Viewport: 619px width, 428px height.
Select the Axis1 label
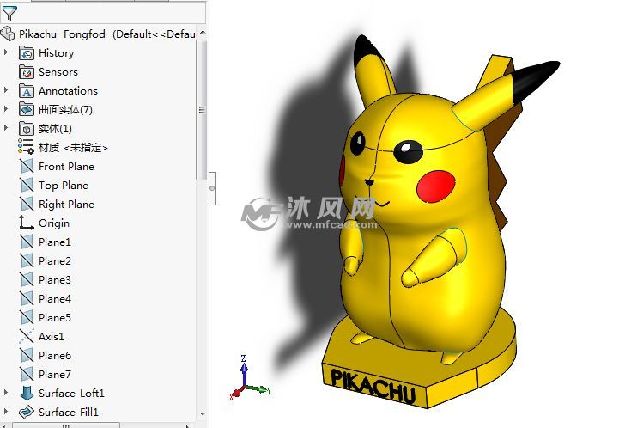(x=51, y=337)
